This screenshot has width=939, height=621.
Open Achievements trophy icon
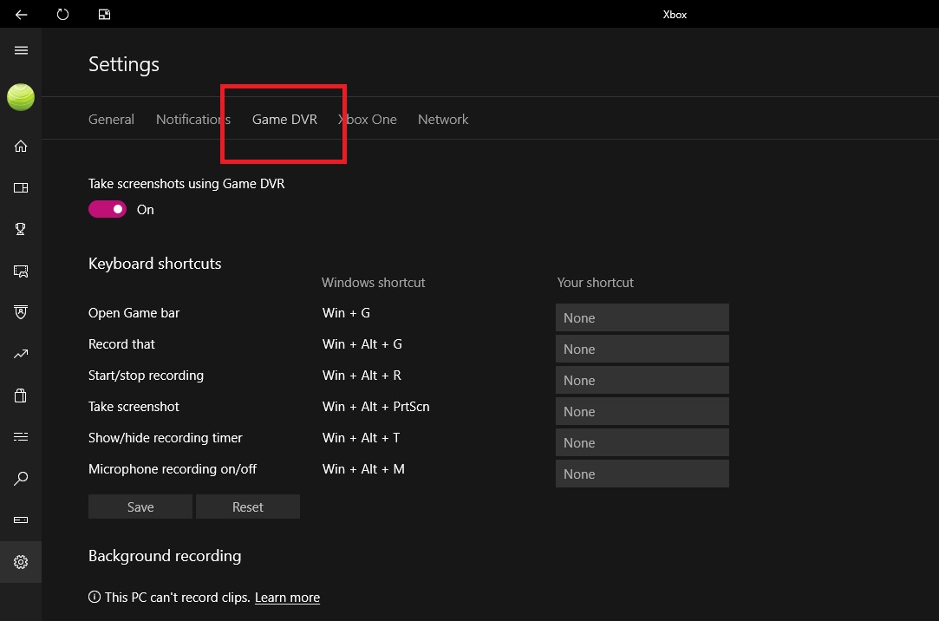[21, 229]
